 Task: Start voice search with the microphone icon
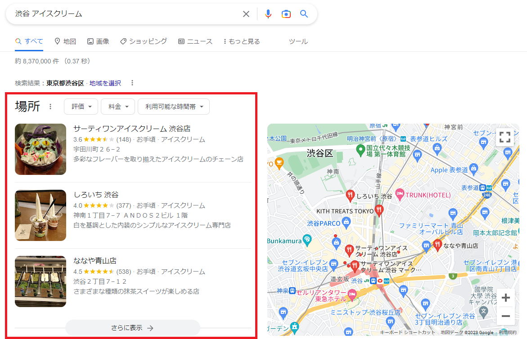tap(268, 14)
